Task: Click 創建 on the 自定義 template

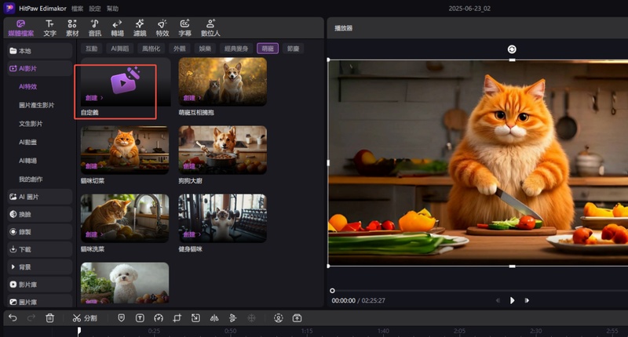Action: [92, 98]
